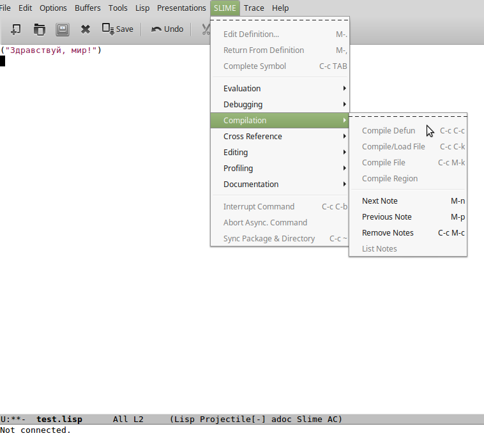Click the Interrupt Command menu entry
Screen dimensions: 484x438
tap(280, 207)
